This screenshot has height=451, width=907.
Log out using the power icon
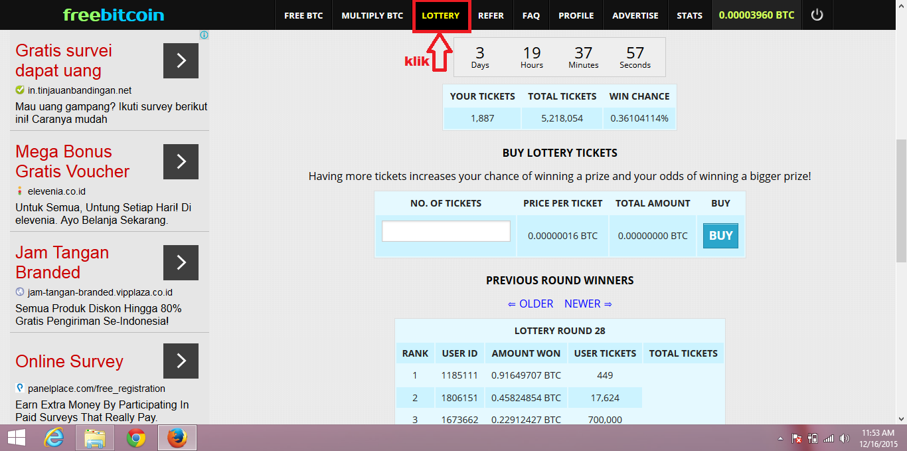click(817, 14)
